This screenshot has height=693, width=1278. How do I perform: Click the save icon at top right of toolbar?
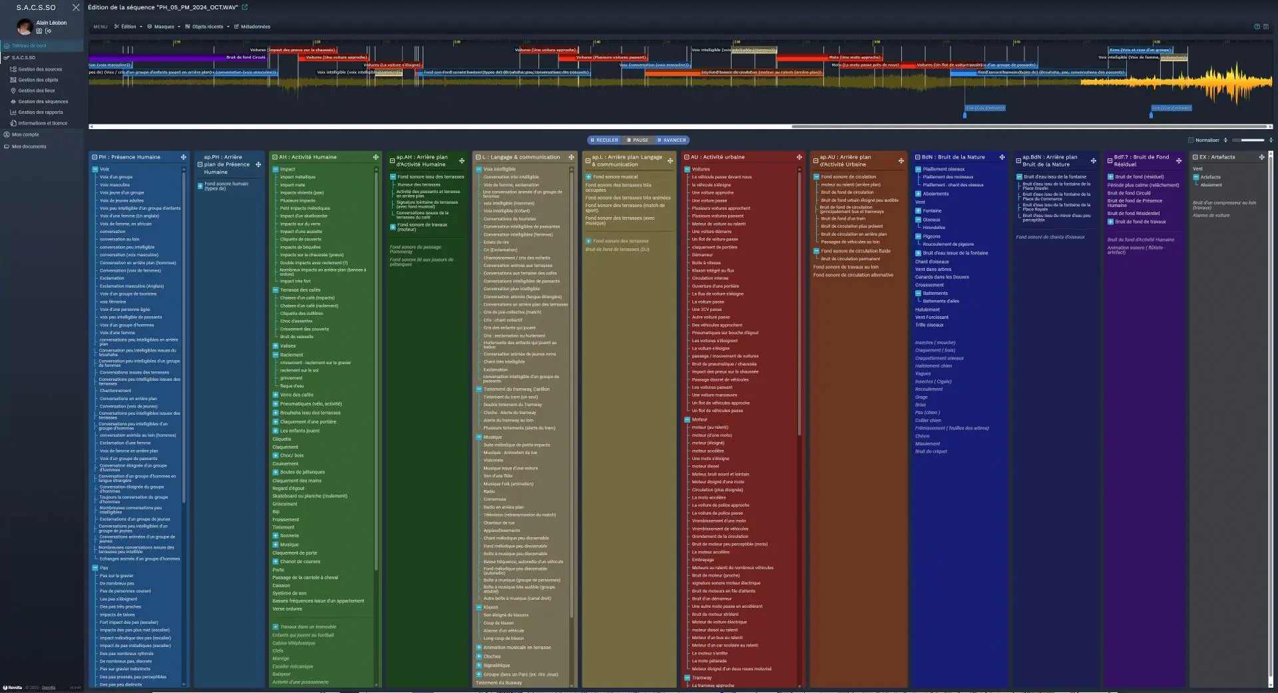[x=1266, y=27]
